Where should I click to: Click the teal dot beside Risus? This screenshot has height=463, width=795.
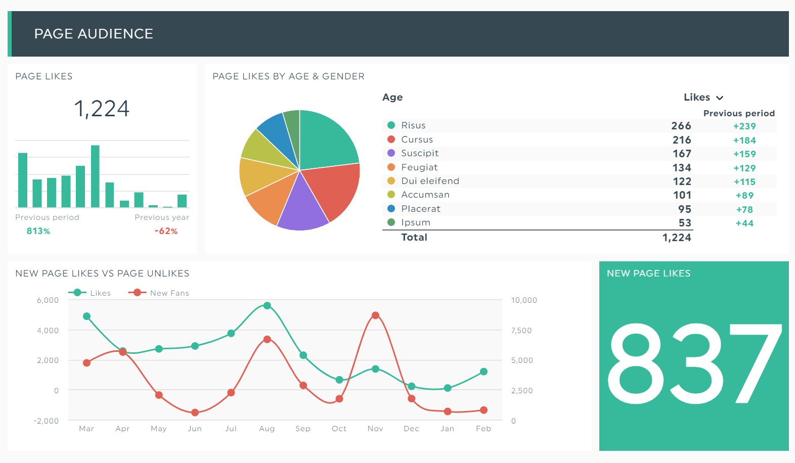tap(391, 125)
